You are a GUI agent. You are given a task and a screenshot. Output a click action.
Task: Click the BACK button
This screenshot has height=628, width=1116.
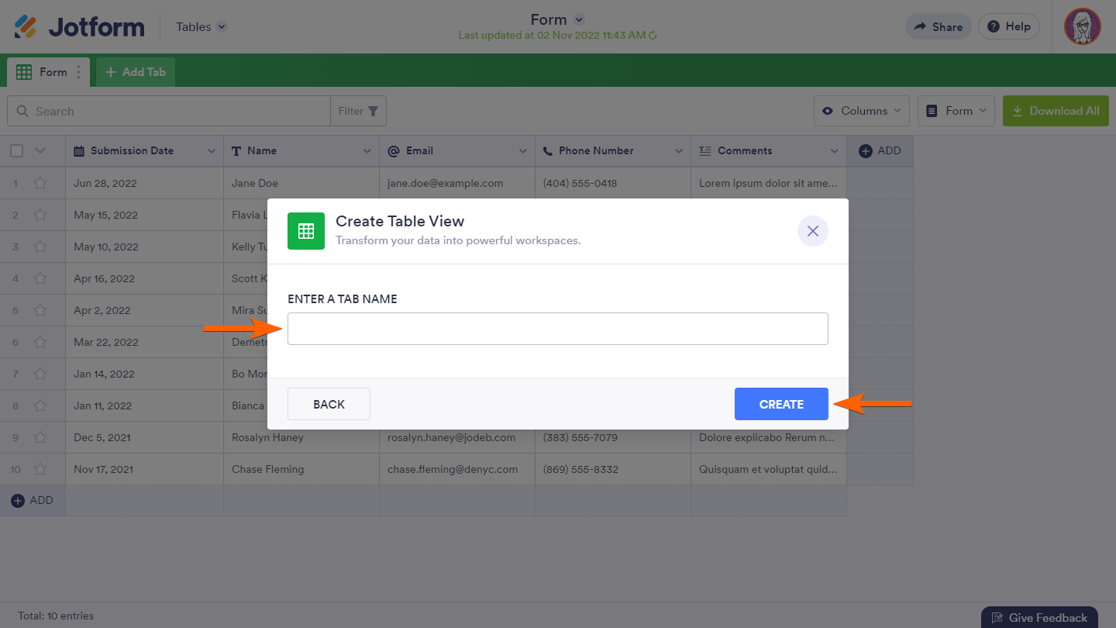tap(329, 404)
